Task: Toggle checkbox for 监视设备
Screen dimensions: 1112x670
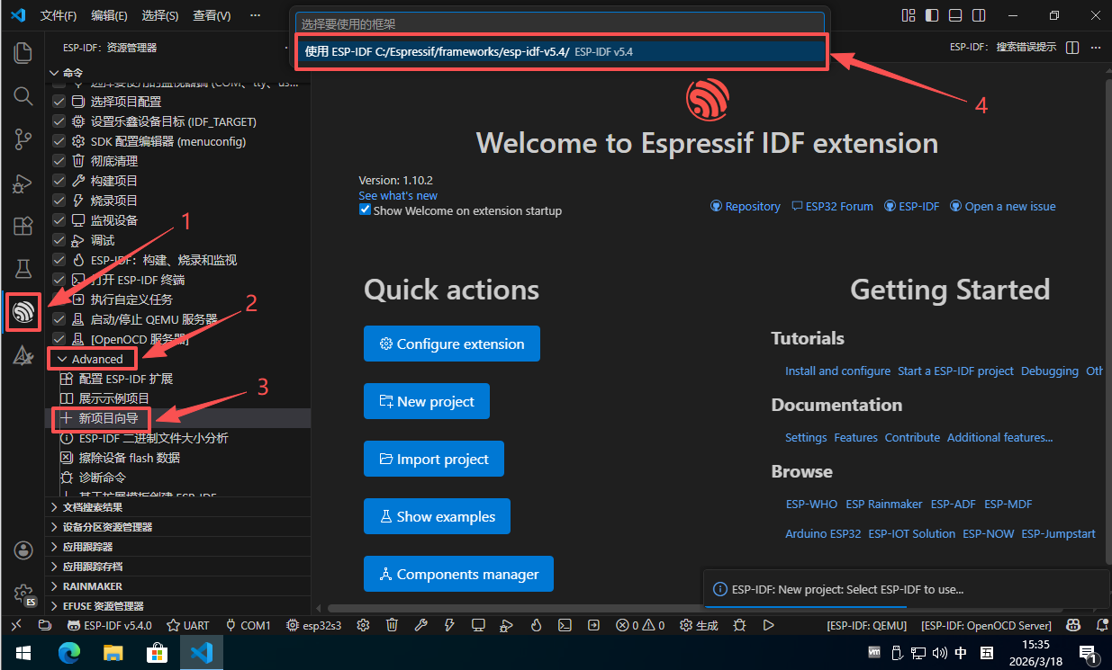Action: pyautogui.click(x=59, y=220)
